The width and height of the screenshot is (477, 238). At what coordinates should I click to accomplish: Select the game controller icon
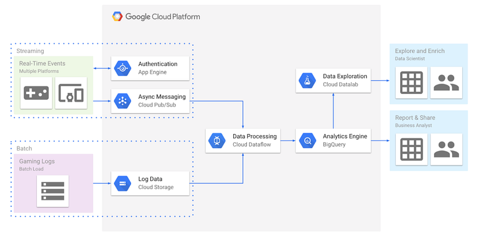pos(36,93)
